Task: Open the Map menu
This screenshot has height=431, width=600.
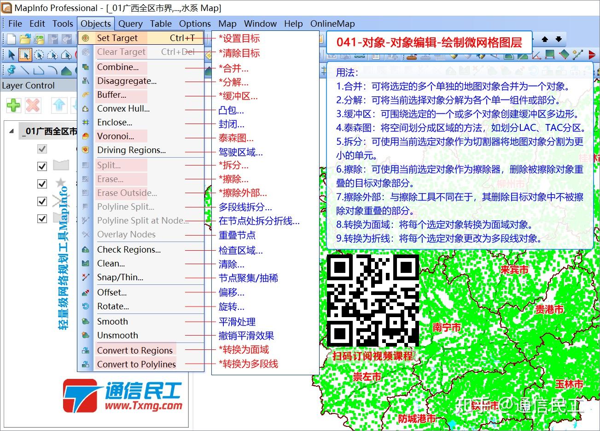Action: [227, 24]
